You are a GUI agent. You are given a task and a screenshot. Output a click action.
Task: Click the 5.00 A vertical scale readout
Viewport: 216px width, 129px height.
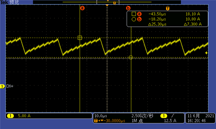[x=24, y=116]
